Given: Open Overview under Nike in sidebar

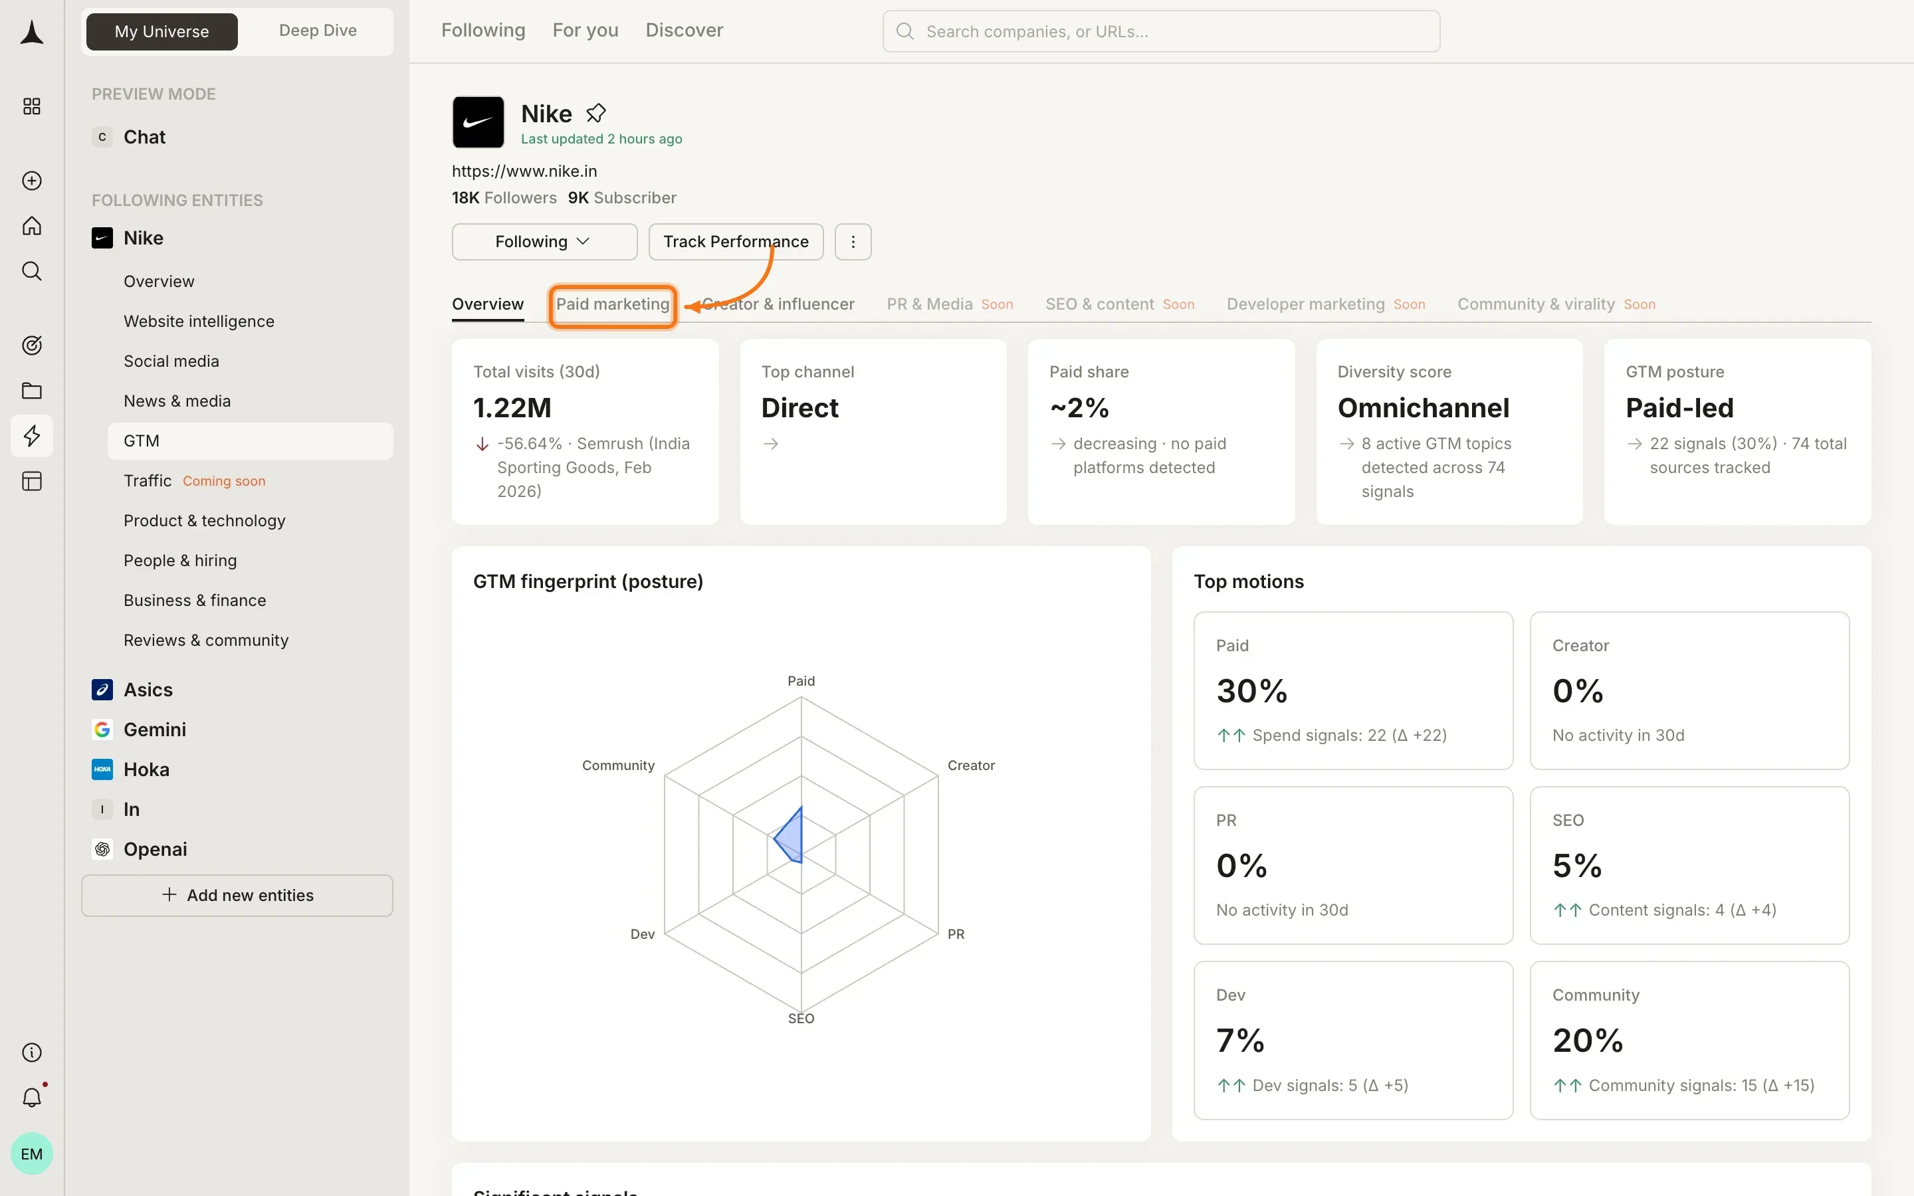Looking at the screenshot, I should coord(159,282).
